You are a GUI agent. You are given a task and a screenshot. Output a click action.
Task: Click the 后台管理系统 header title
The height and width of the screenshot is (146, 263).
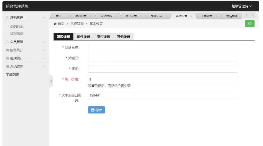(x=17, y=6)
